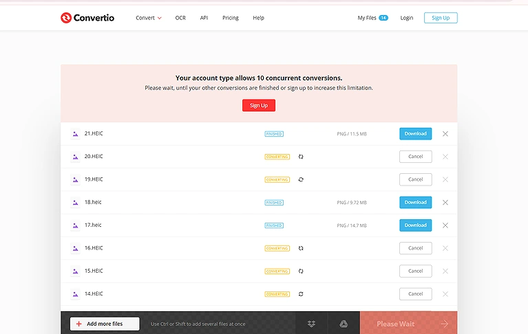Viewport: 528px width, 334px height.
Task: Open the Pricing page
Action: click(x=231, y=18)
